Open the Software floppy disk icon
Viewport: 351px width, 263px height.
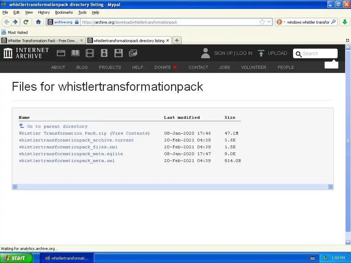click(118, 53)
